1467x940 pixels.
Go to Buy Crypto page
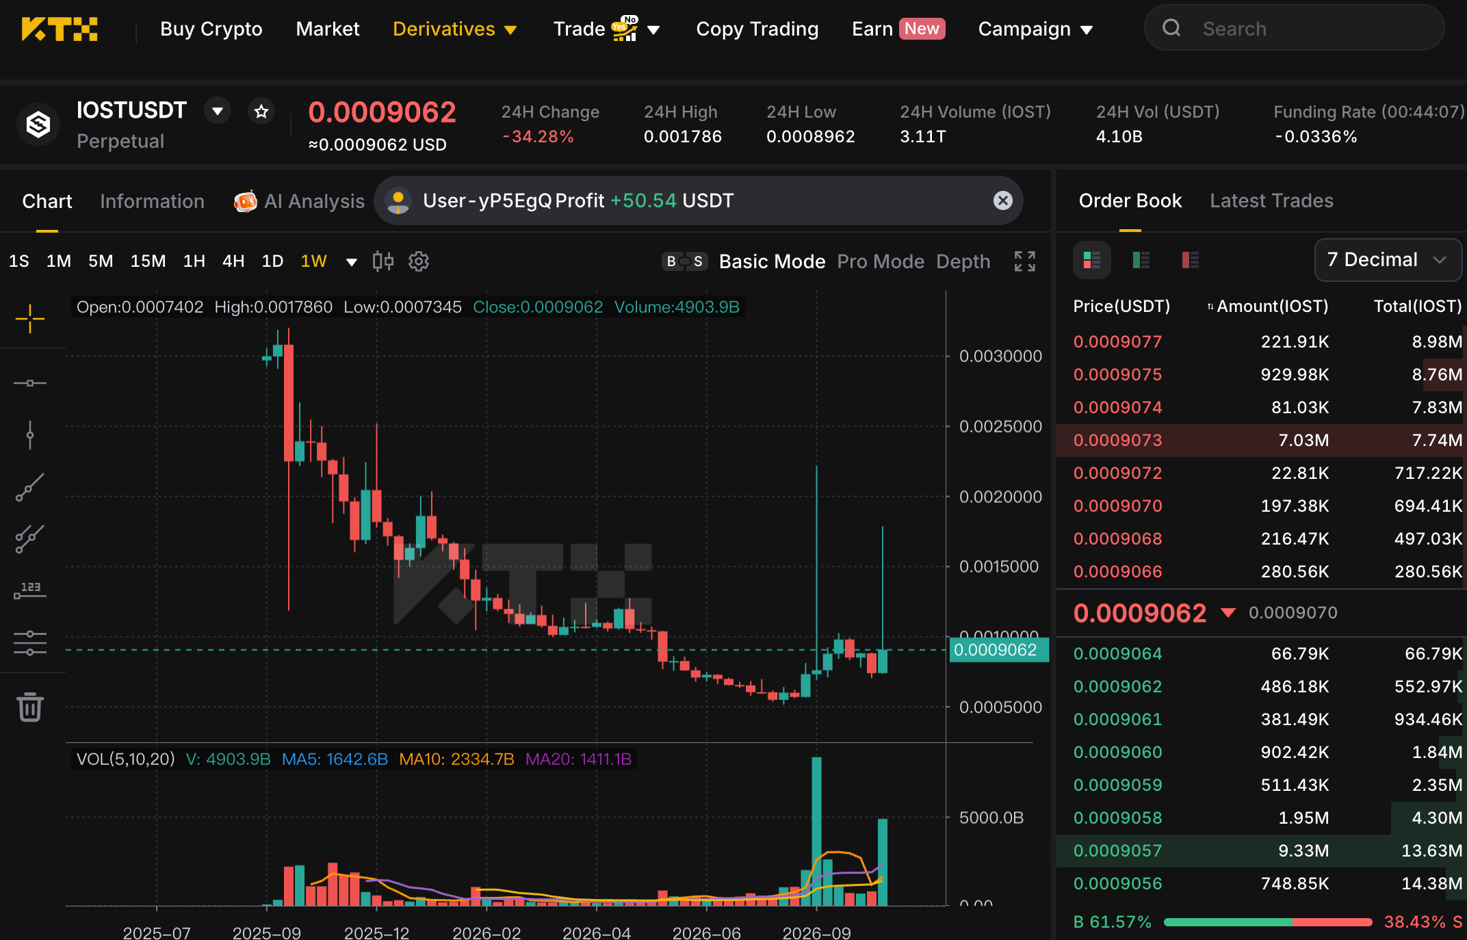(211, 29)
